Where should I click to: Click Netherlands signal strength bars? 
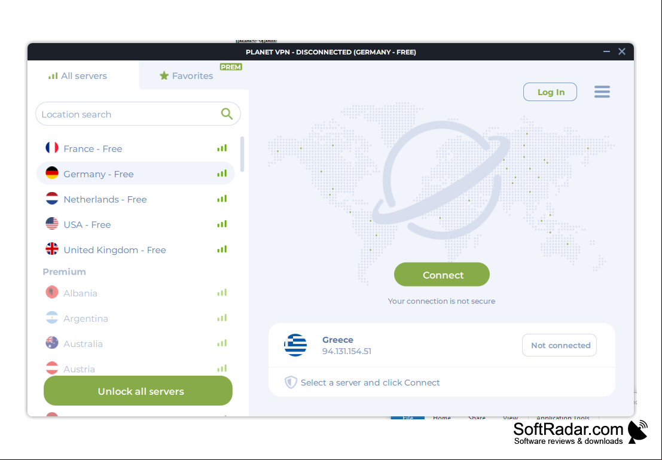pyautogui.click(x=222, y=199)
